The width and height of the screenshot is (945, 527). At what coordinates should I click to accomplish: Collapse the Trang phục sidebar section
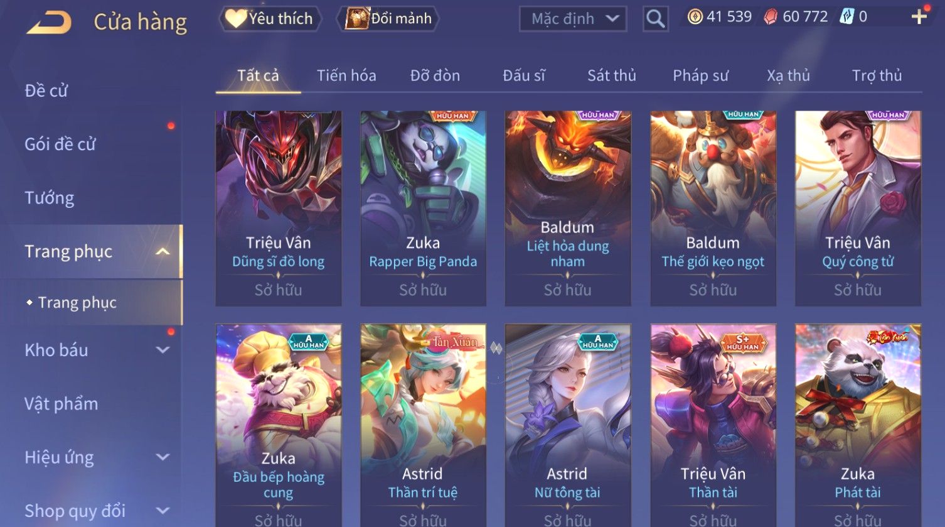(163, 252)
